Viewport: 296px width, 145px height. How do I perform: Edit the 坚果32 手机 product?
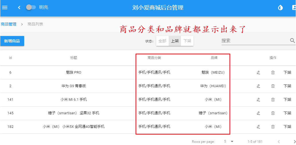258,113
